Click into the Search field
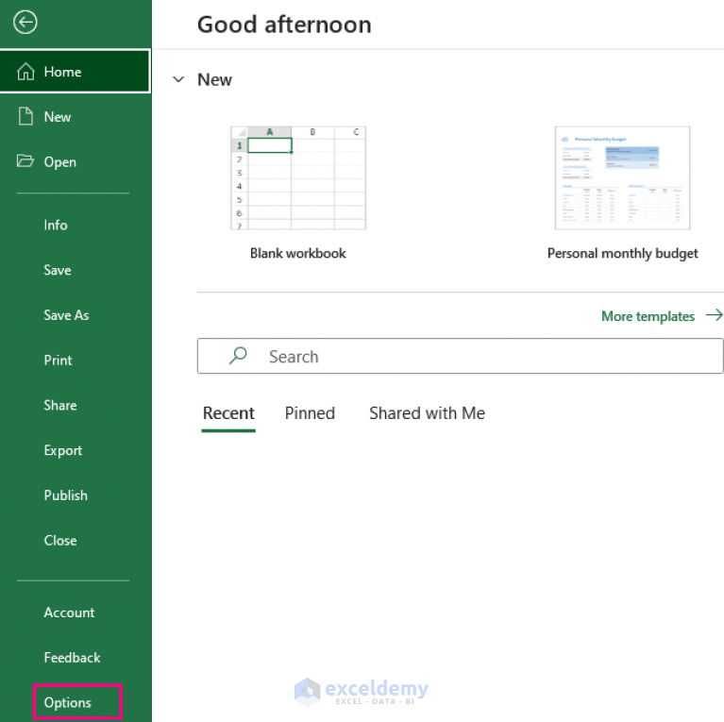 pos(460,356)
